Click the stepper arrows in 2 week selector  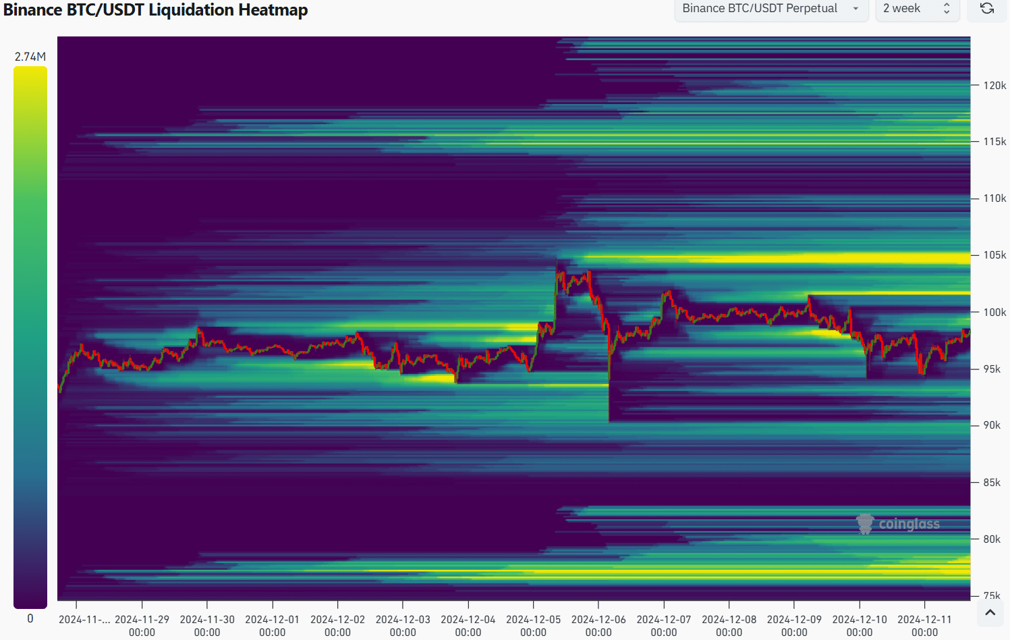[x=947, y=9]
